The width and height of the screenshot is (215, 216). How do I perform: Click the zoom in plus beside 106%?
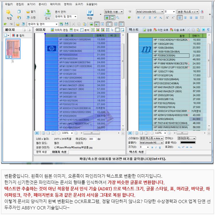click(x=76, y=133)
